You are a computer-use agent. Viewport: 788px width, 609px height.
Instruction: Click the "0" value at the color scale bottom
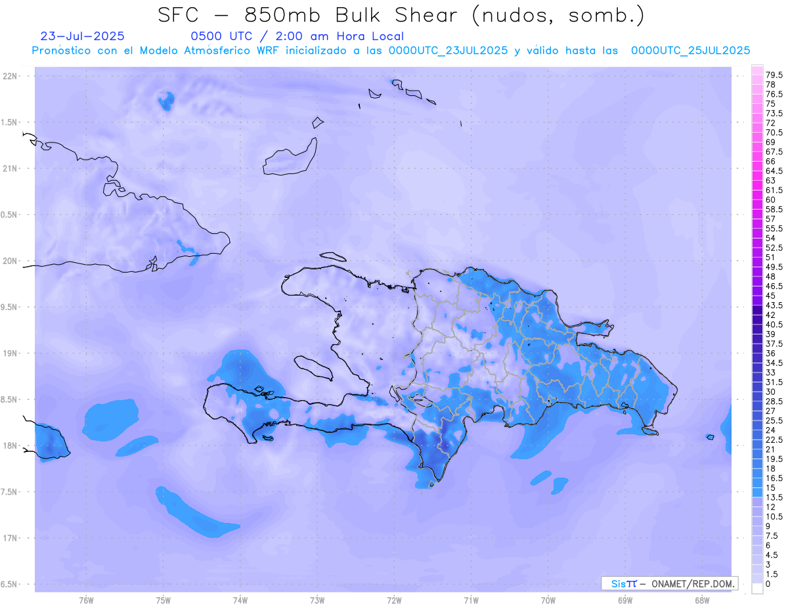pyautogui.click(x=768, y=583)
